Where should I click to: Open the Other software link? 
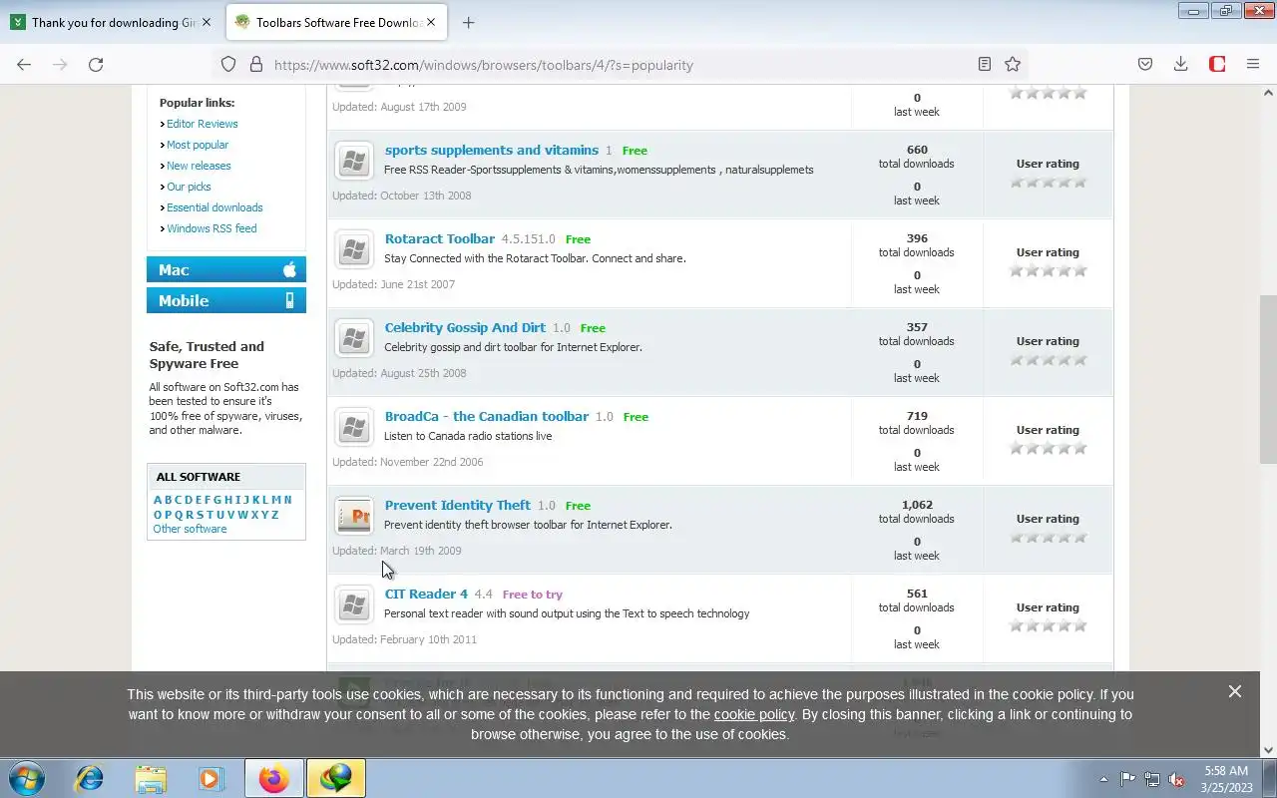point(190,529)
